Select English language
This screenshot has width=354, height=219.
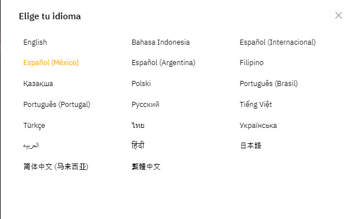coord(35,42)
